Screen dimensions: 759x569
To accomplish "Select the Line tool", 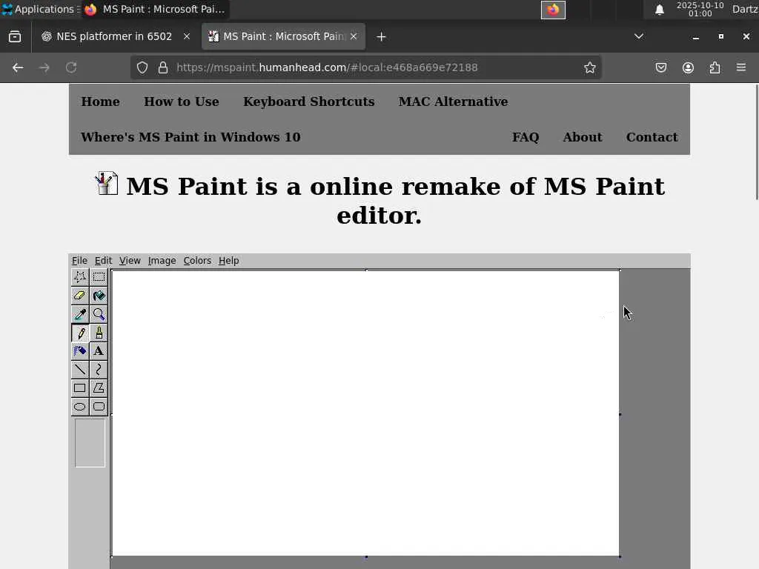I will tap(80, 370).
